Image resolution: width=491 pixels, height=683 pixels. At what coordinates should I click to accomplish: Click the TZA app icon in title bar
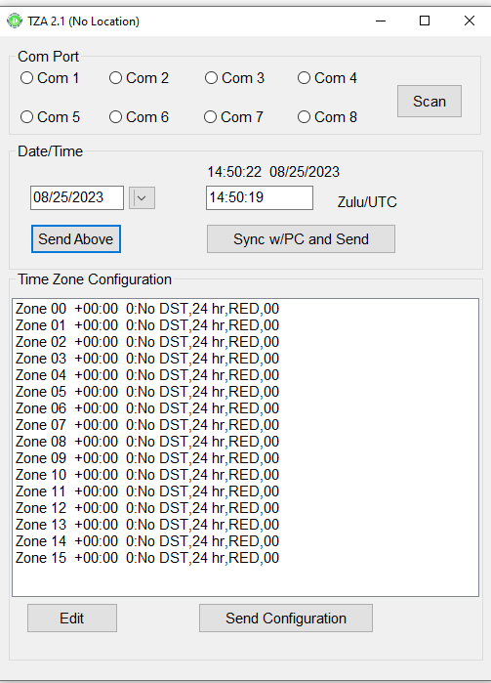[15, 21]
